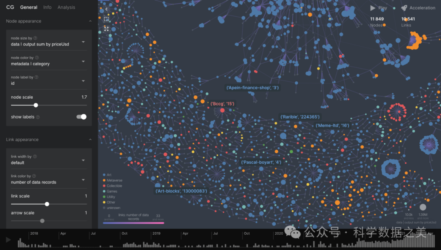This screenshot has height=250, width=441.
Task: Click help icon beside 'node color by'
Action: point(37,58)
